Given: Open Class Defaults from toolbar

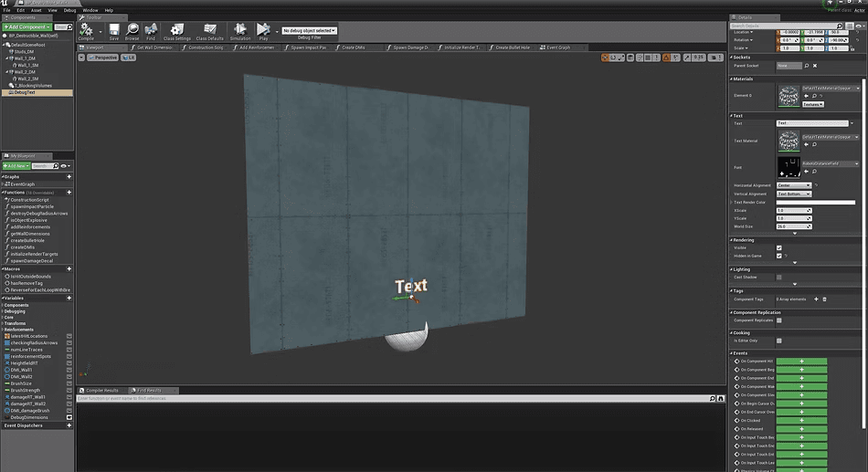Looking at the screenshot, I should (x=210, y=31).
